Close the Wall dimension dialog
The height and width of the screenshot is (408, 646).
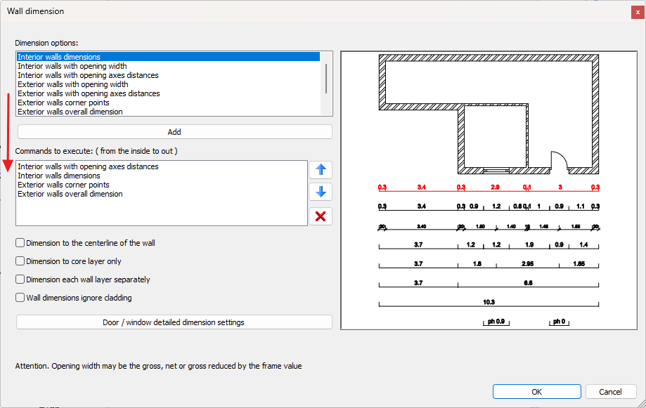[x=636, y=11]
